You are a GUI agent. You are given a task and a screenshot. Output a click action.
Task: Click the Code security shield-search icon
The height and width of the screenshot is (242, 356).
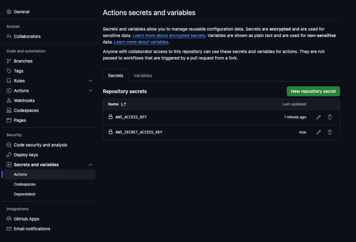[x=9, y=145]
